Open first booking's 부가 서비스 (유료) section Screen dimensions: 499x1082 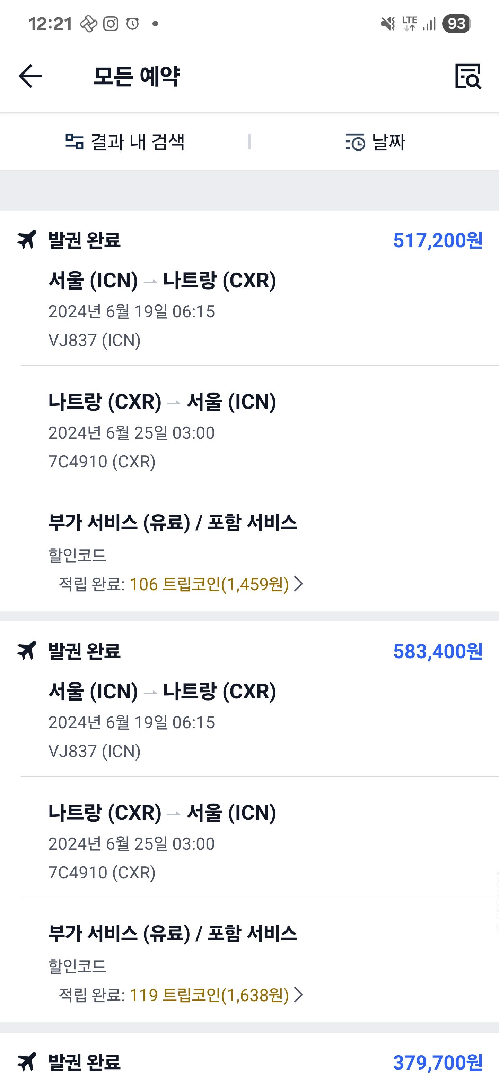(x=249, y=550)
